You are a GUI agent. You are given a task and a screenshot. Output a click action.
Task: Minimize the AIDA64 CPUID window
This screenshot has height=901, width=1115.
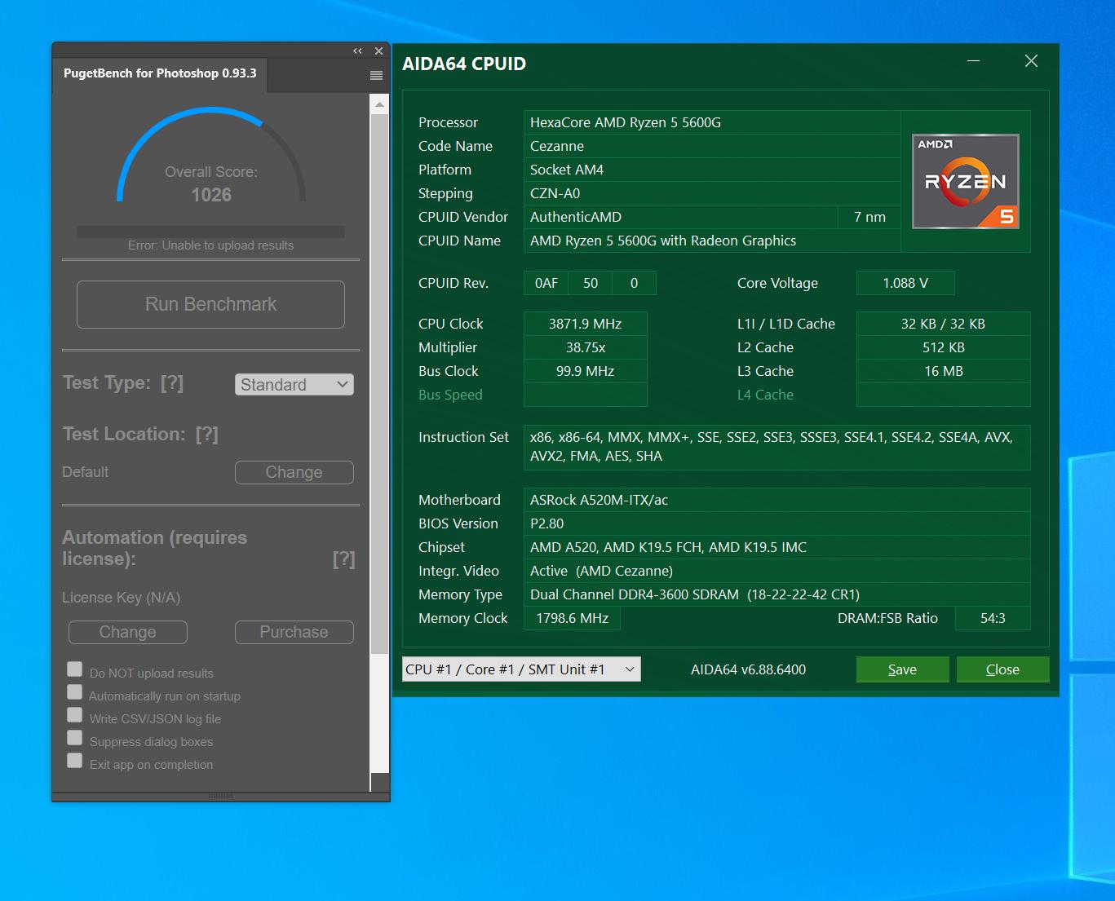pyautogui.click(x=973, y=61)
